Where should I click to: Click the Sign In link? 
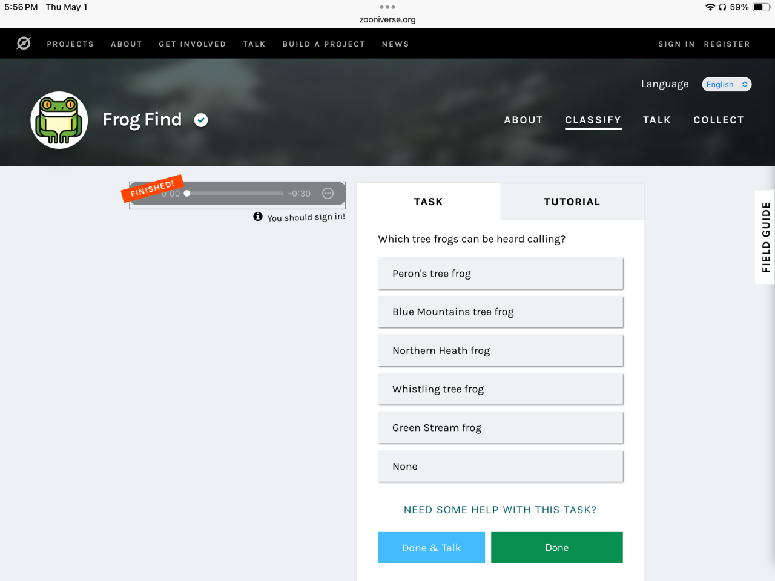click(x=676, y=44)
